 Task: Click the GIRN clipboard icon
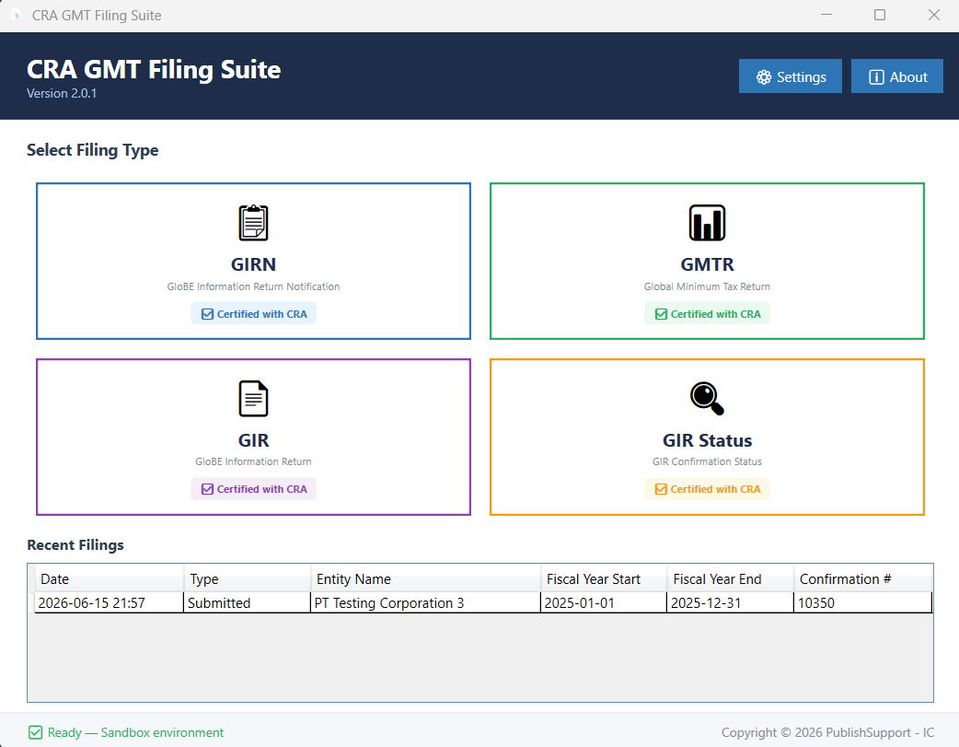[x=253, y=222]
